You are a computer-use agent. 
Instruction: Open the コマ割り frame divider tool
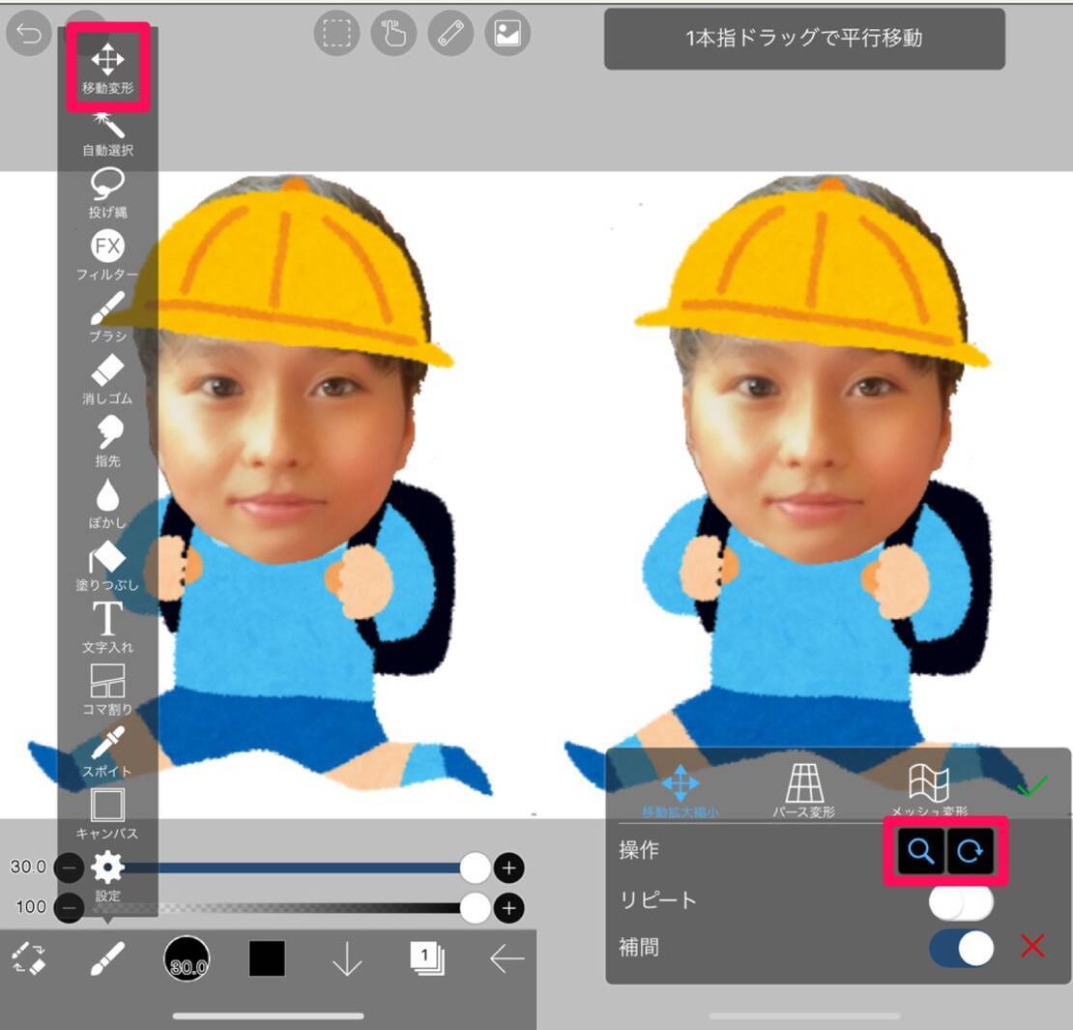pyautogui.click(x=107, y=690)
